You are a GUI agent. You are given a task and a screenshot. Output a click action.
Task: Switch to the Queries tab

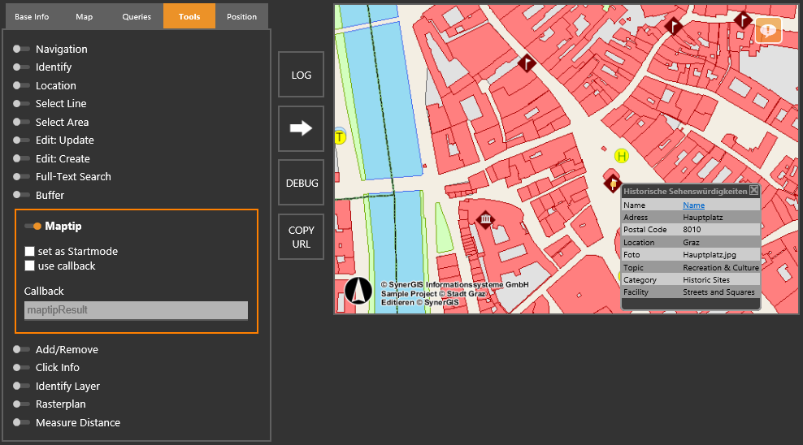(x=137, y=16)
